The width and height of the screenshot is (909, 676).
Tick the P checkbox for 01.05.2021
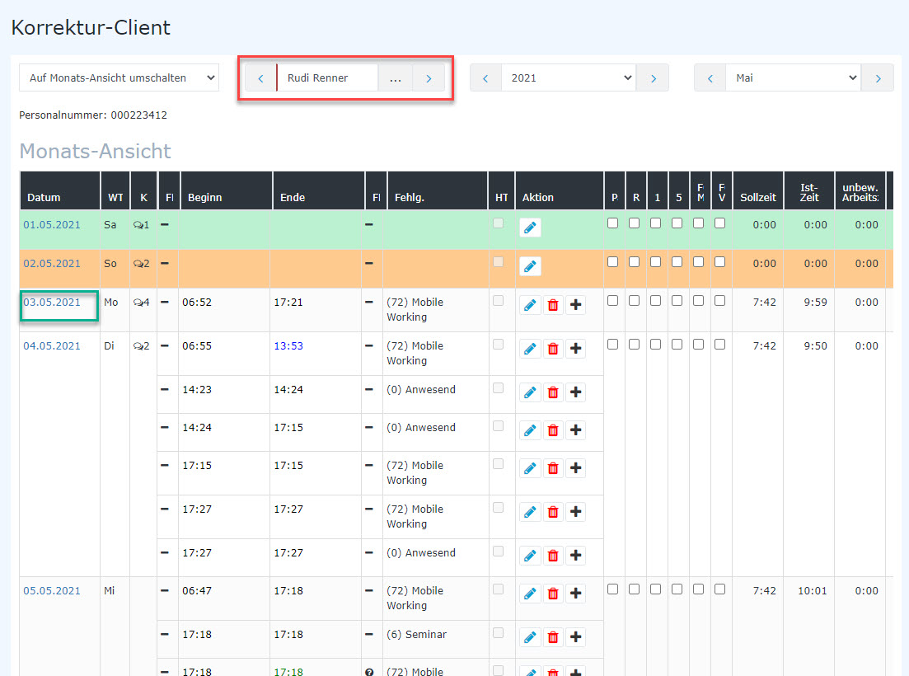point(613,223)
